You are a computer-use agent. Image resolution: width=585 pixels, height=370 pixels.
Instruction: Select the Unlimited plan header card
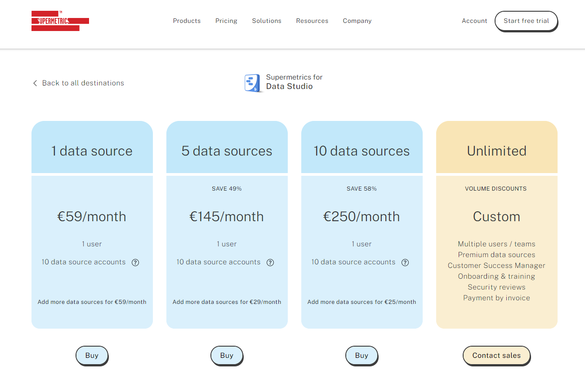coord(496,147)
